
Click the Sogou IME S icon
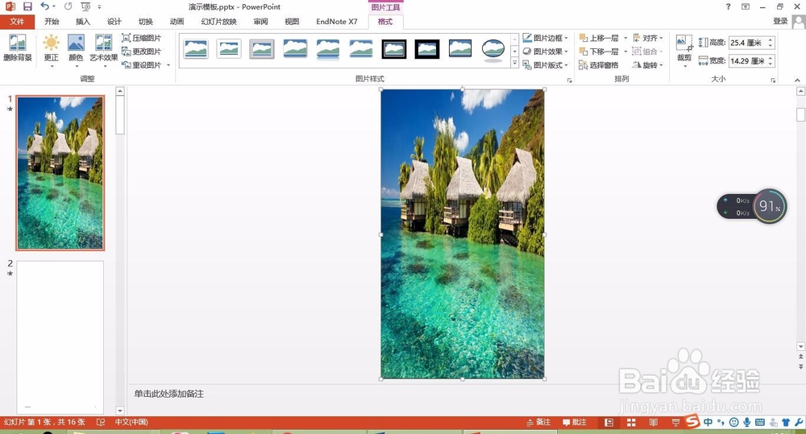click(x=692, y=421)
